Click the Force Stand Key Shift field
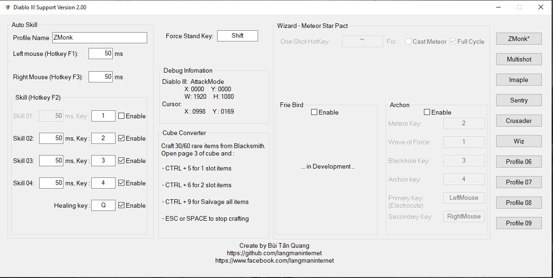 point(237,35)
